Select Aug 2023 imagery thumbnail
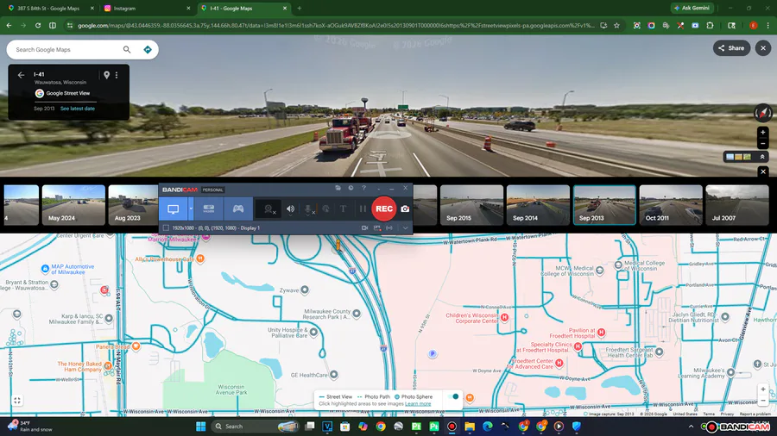This screenshot has width=777, height=436. tap(133, 205)
